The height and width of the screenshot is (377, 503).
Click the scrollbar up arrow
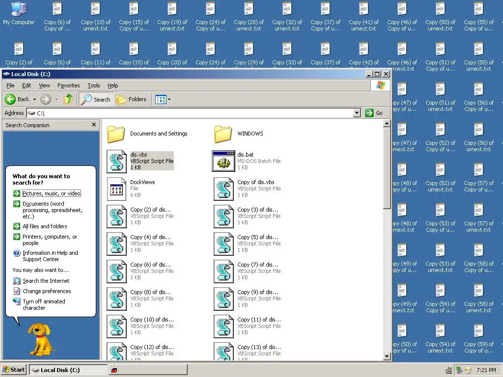tap(387, 123)
